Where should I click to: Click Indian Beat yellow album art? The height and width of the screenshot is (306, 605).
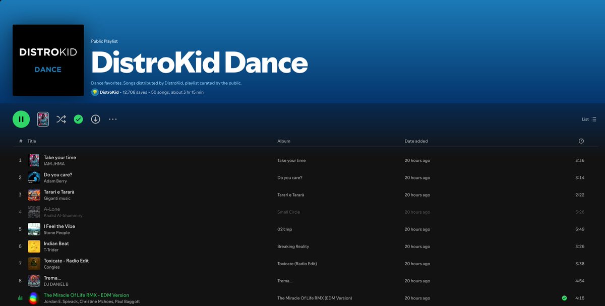click(x=34, y=247)
